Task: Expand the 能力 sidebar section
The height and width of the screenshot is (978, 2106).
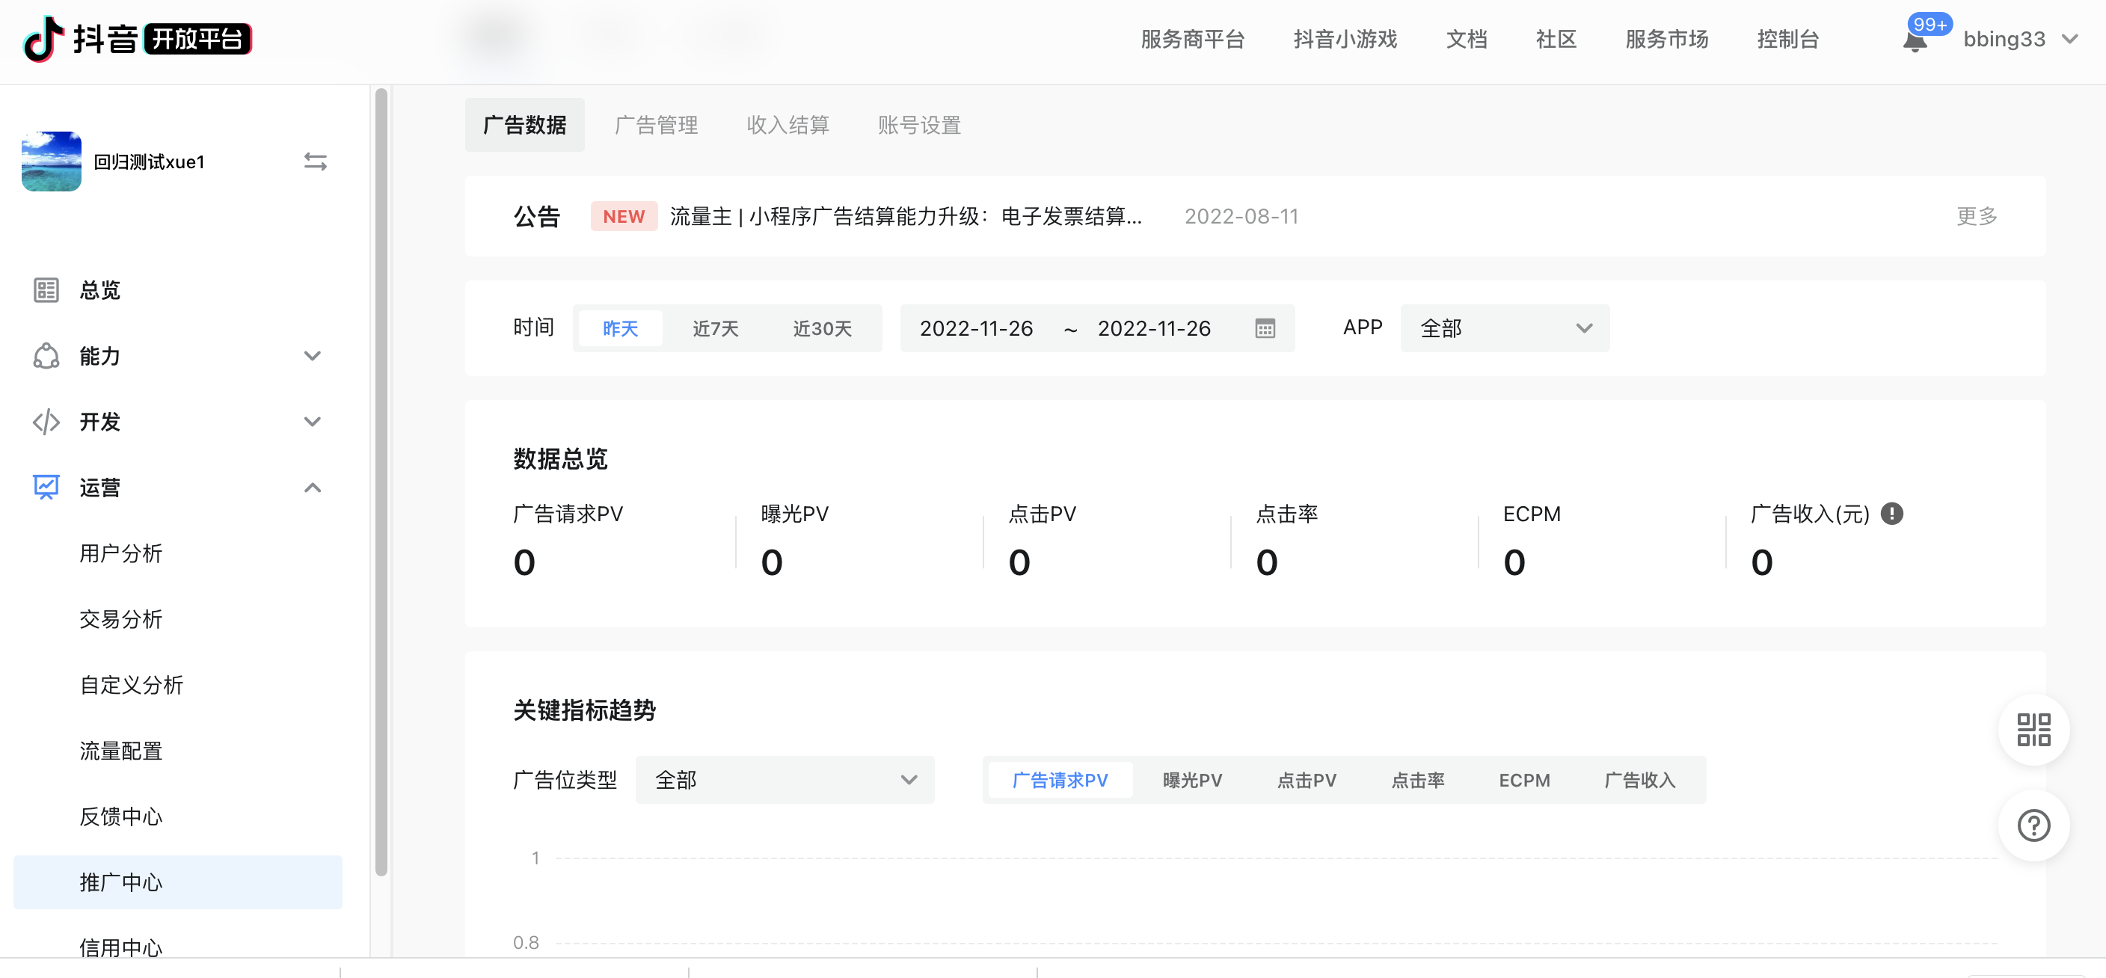Action: (313, 356)
